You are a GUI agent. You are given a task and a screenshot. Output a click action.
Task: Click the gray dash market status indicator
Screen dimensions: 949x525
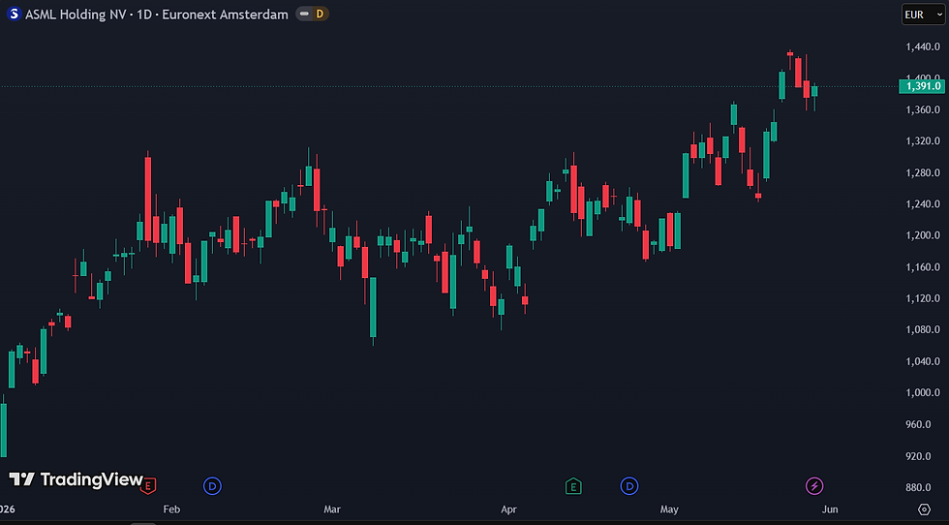pyautogui.click(x=304, y=14)
